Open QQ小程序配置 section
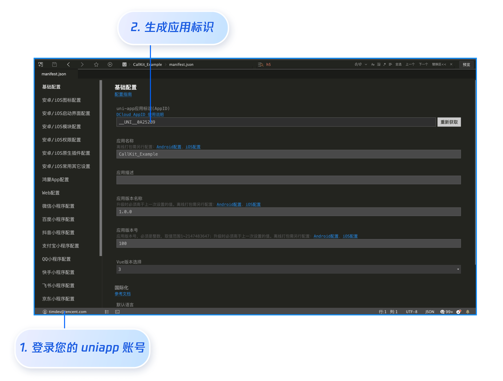The height and width of the screenshot is (381, 503). (x=56, y=259)
